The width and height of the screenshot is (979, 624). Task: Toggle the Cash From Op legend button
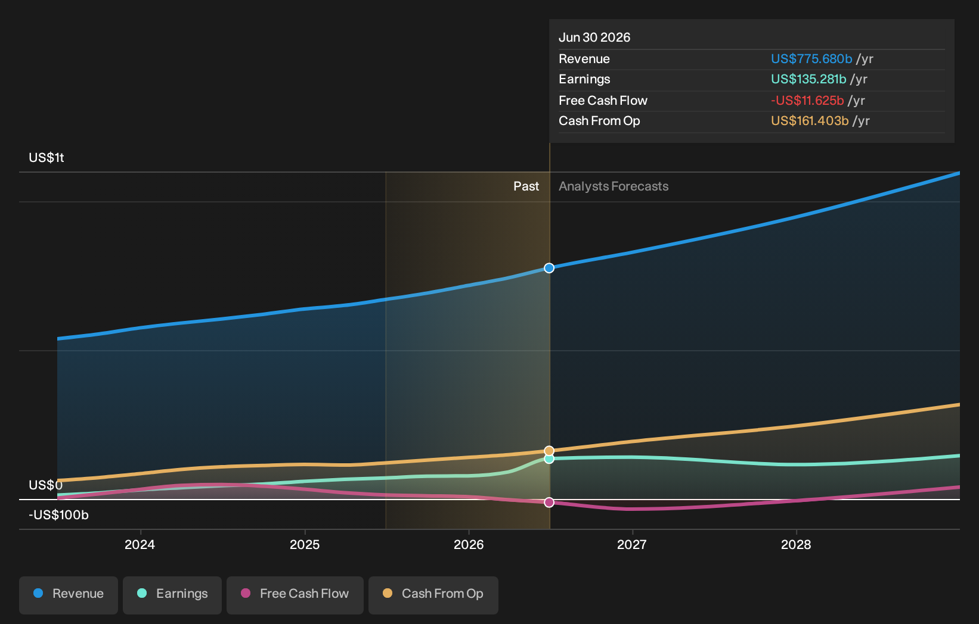(433, 595)
